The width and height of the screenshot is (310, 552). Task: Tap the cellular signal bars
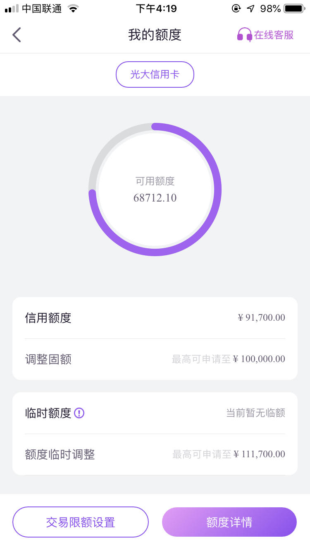click(x=12, y=9)
